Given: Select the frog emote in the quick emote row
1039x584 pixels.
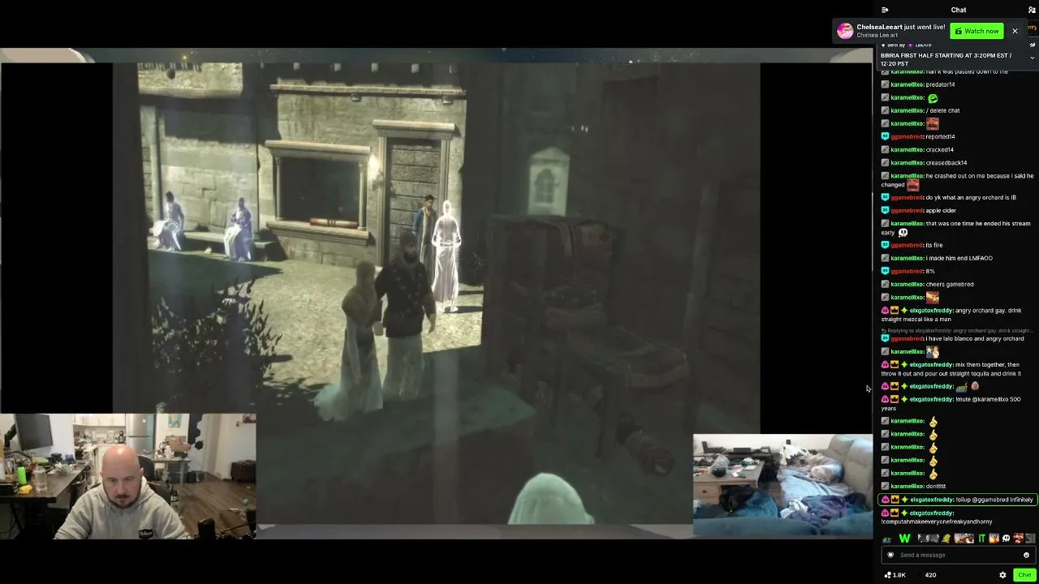Looking at the screenshot, I should 886,539.
